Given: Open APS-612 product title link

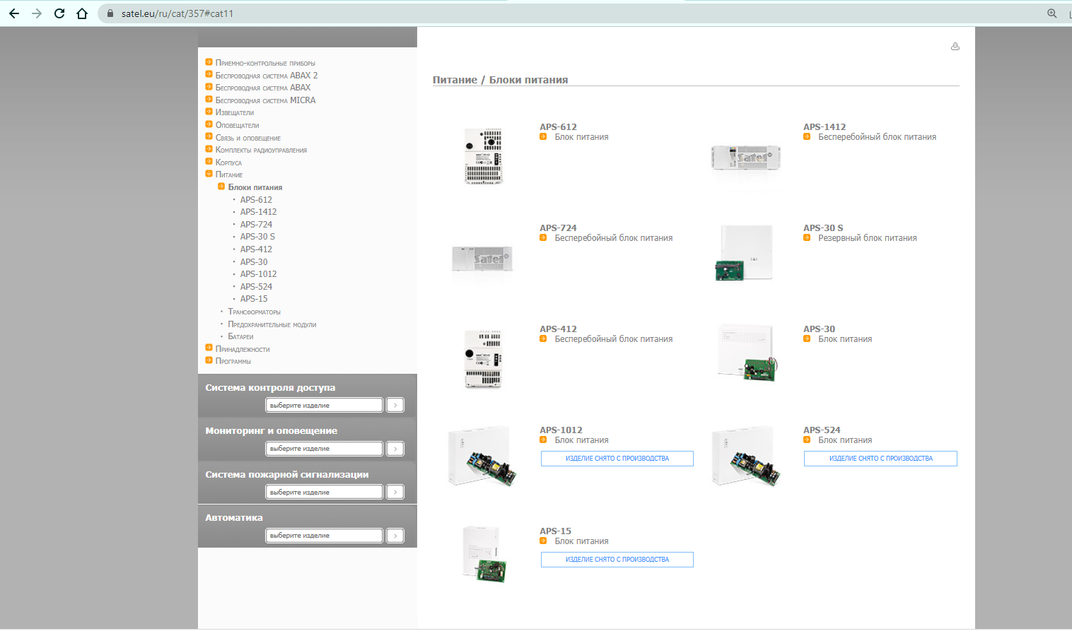Looking at the screenshot, I should click(558, 127).
